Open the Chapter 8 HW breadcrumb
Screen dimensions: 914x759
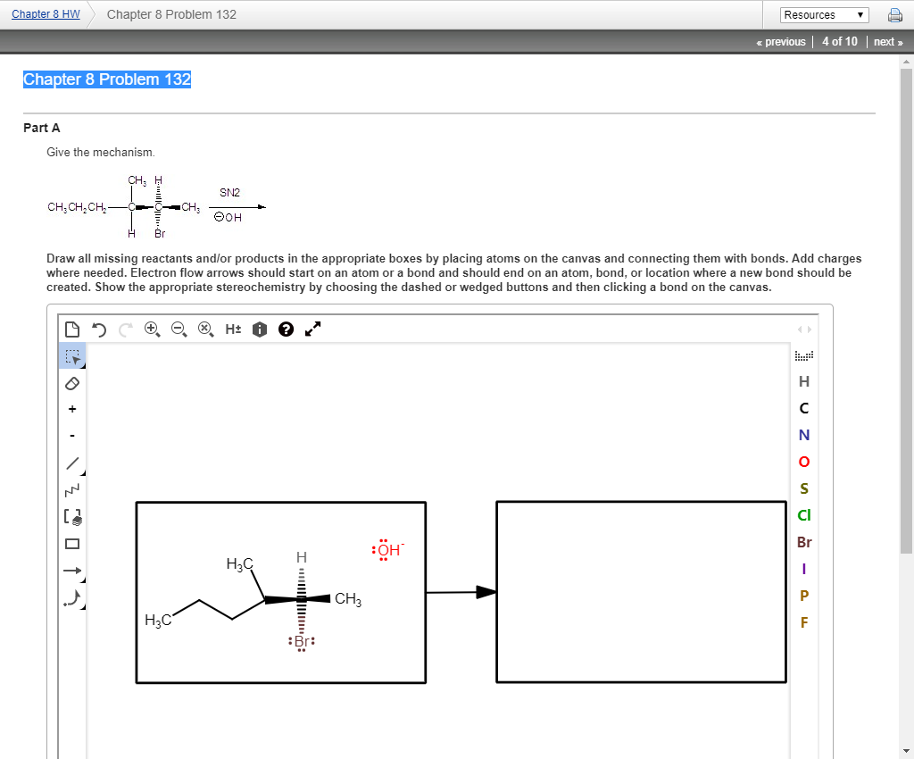tap(45, 13)
